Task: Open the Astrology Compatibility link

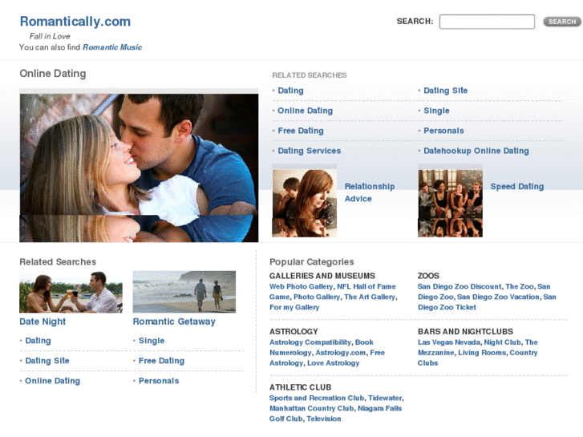Action: (x=310, y=342)
